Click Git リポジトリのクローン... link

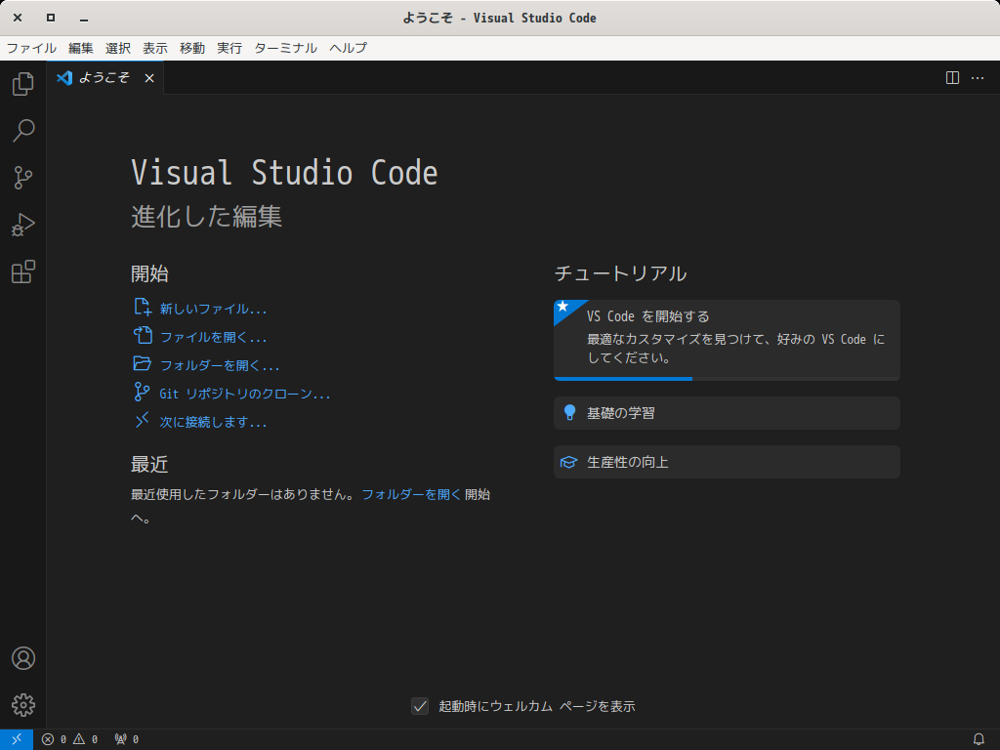245,395
